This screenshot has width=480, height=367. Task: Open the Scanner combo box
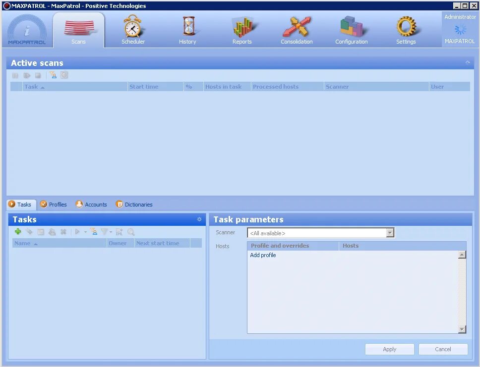coord(320,233)
